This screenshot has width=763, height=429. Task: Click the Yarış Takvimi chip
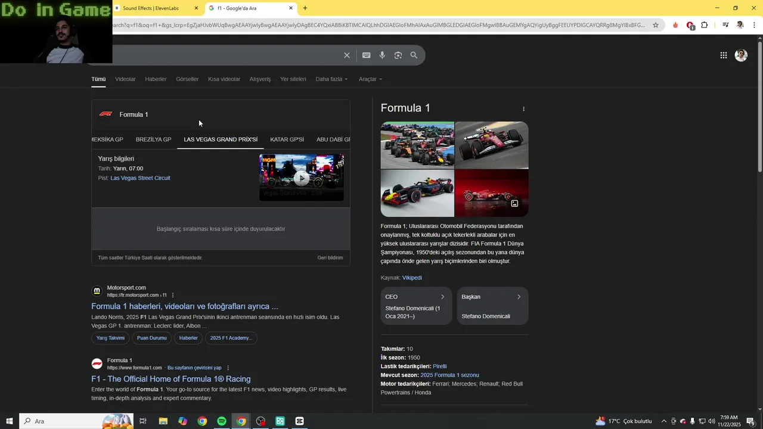tap(111, 338)
